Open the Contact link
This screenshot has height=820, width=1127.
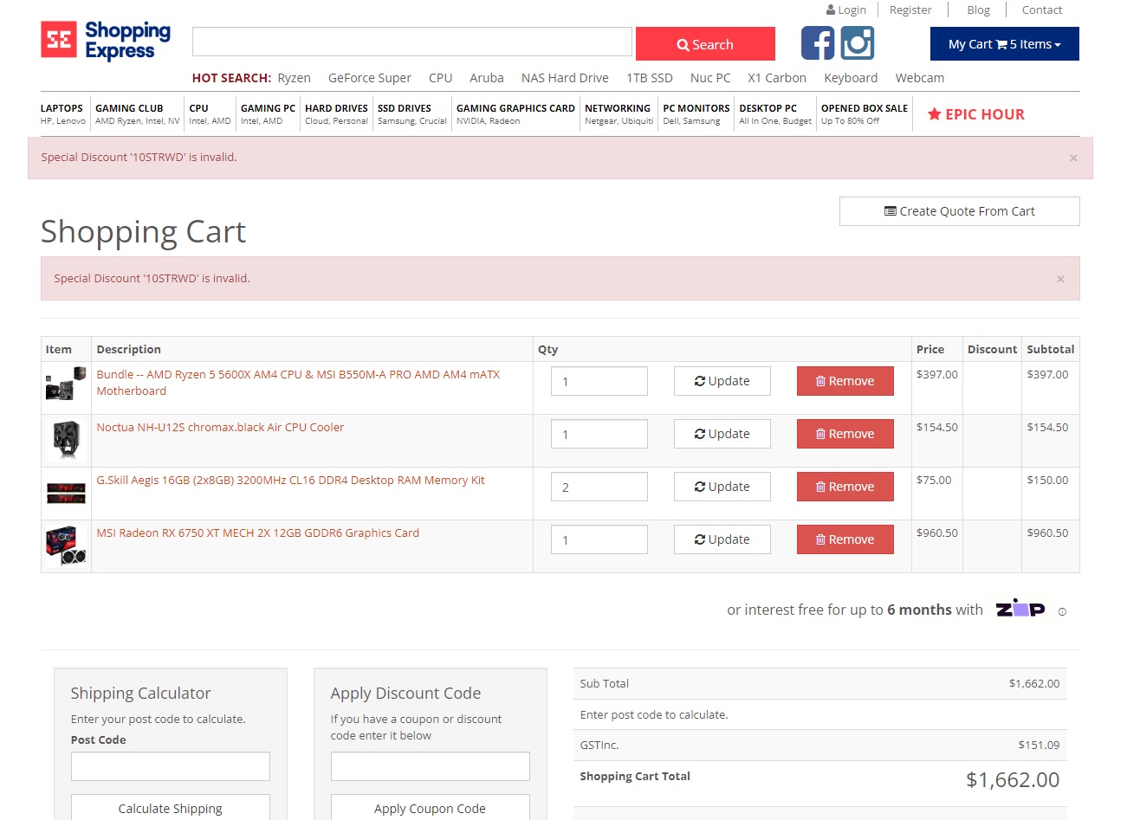coord(1042,10)
